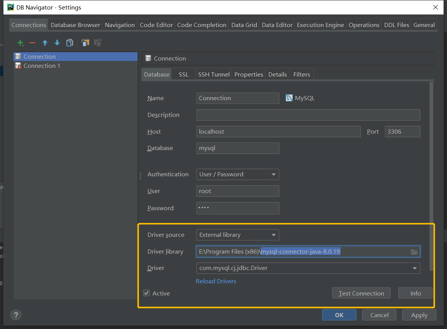Move the connection up with the blue arrow
Viewport: 447px width, 329px height.
45,43
